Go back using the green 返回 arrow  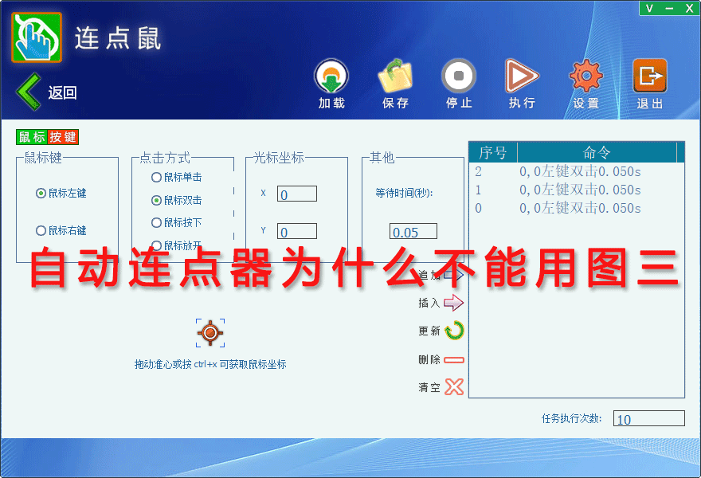tap(29, 92)
